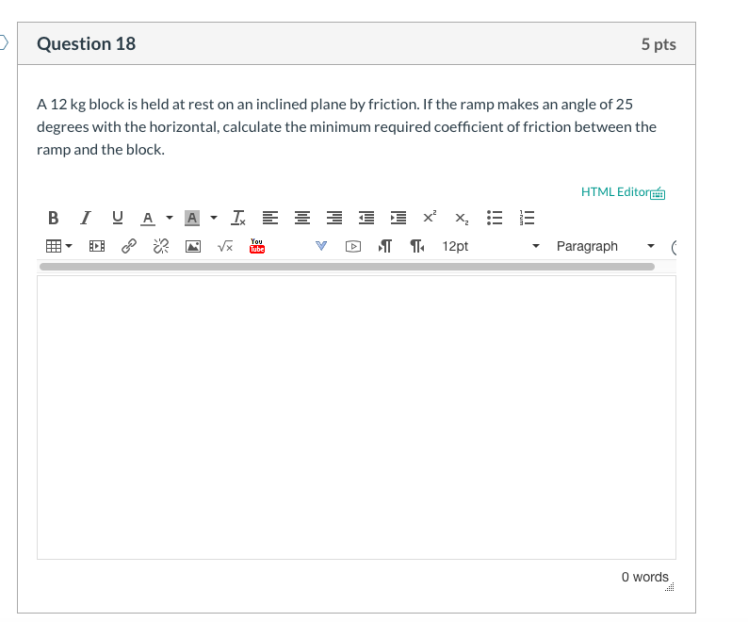Click the '0 words' counter
The width and height of the screenshot is (748, 622).
click(x=645, y=577)
